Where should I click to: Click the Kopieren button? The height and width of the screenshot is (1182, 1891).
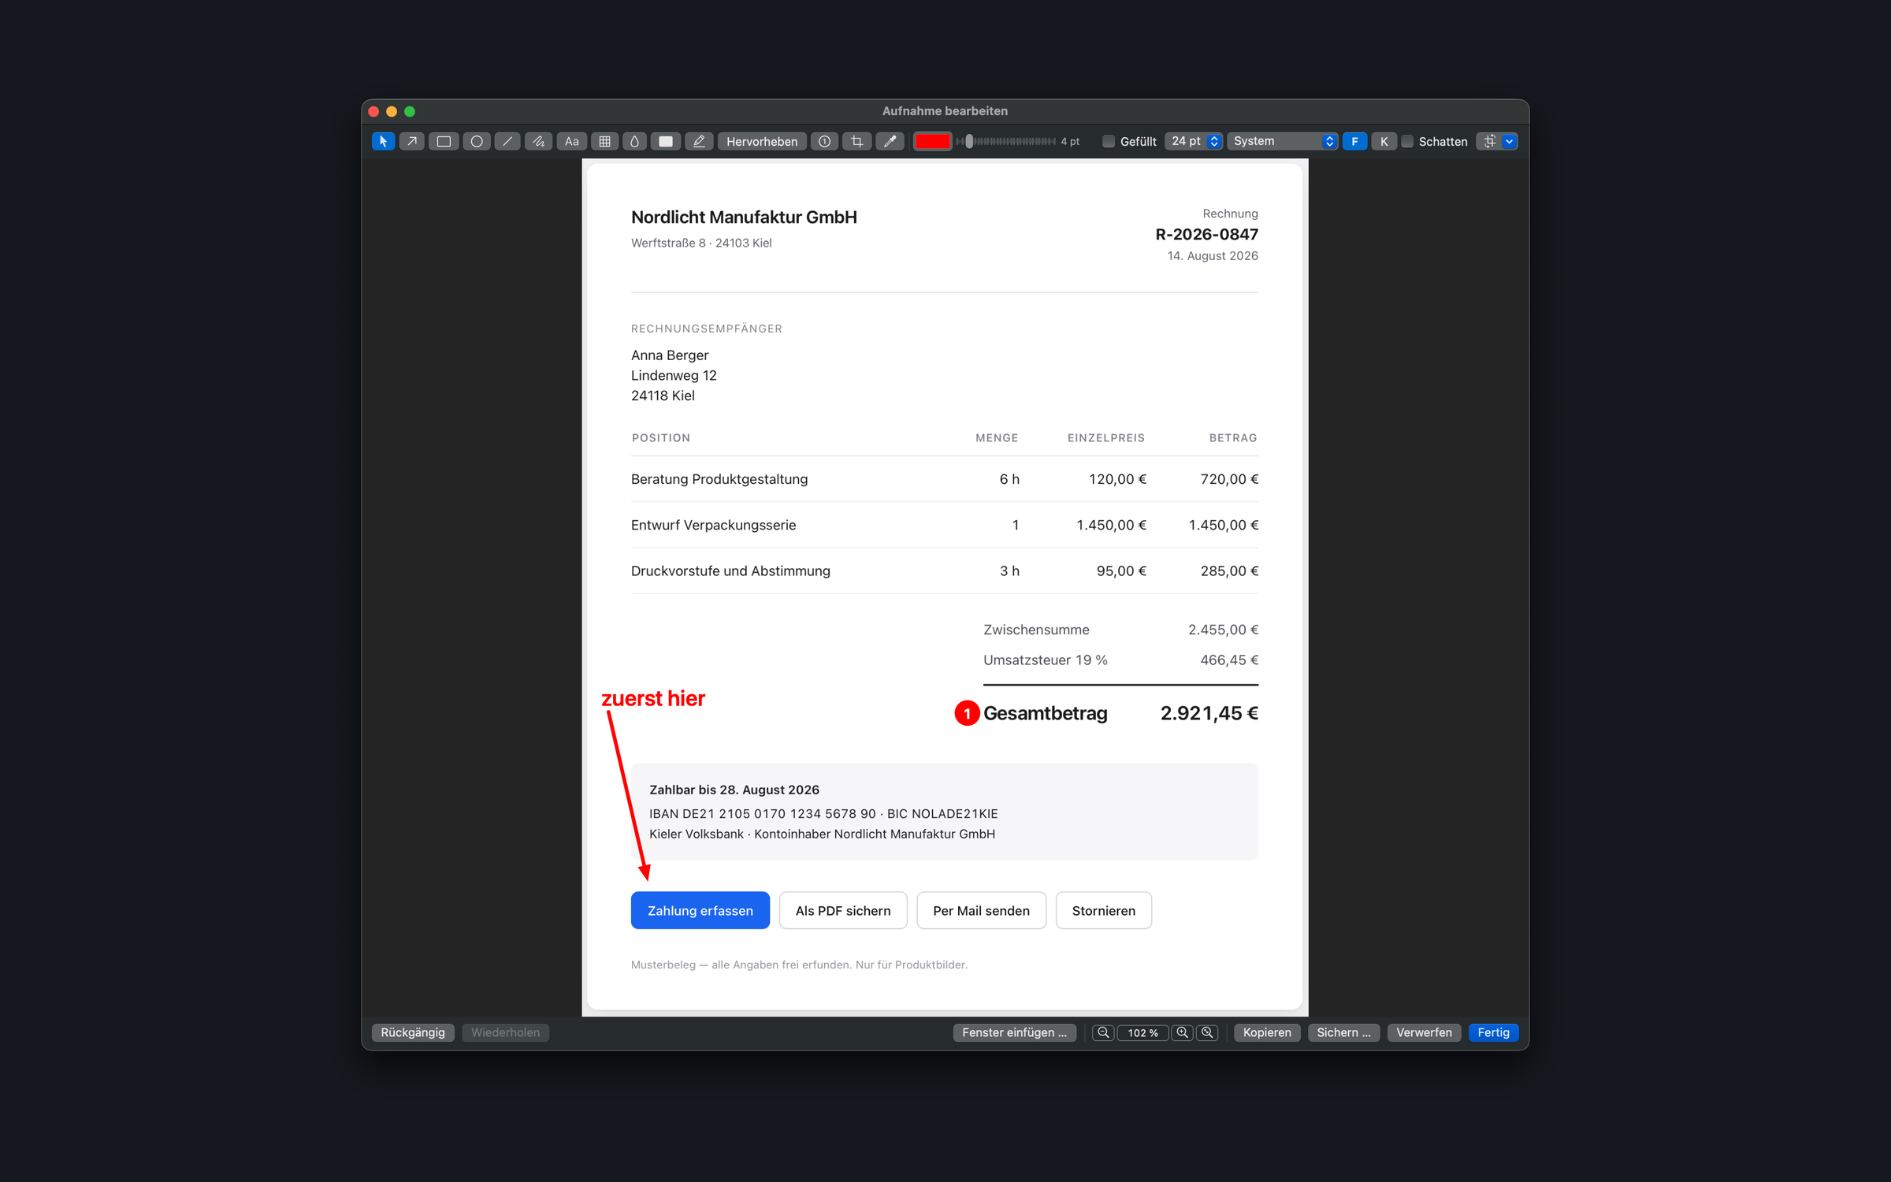pyautogui.click(x=1267, y=1032)
